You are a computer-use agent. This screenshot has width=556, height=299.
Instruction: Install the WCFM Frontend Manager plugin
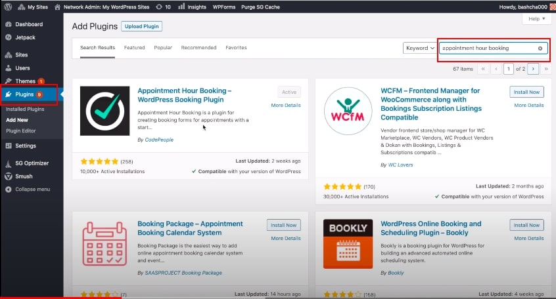coord(526,92)
